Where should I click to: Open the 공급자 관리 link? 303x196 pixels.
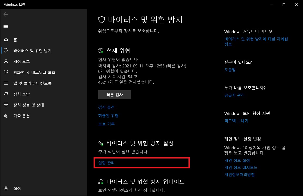pyautogui.click(x=234, y=95)
